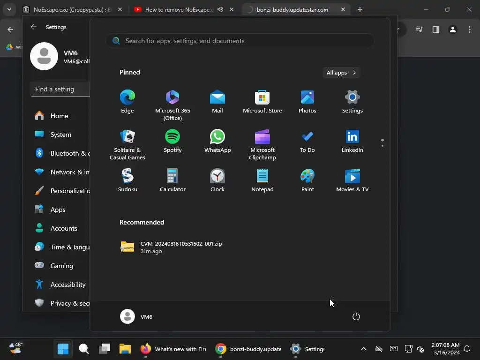Click the Find a setting search field
Image resolution: width=480 pixels, height=360 pixels.
click(60, 89)
